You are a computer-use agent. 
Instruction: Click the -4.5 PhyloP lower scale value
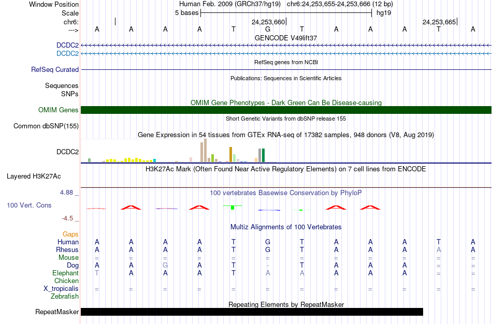pos(67,218)
